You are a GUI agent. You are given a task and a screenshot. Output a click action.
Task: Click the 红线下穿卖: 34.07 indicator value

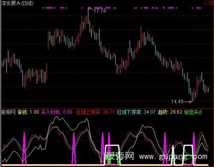point(136,112)
